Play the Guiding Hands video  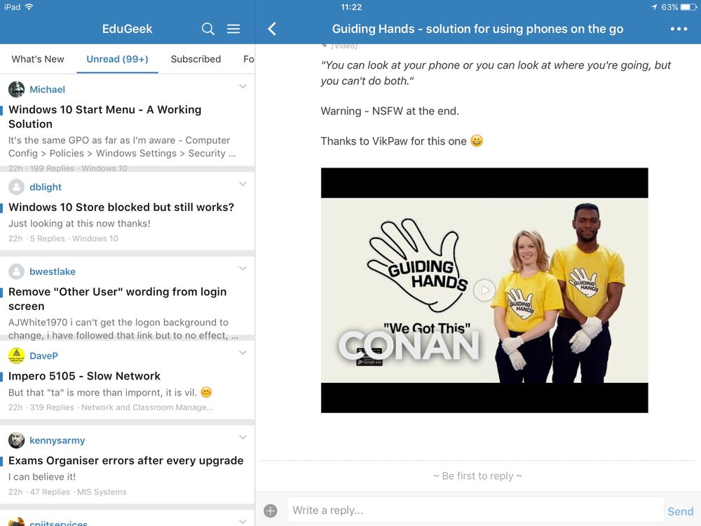pyautogui.click(x=484, y=290)
